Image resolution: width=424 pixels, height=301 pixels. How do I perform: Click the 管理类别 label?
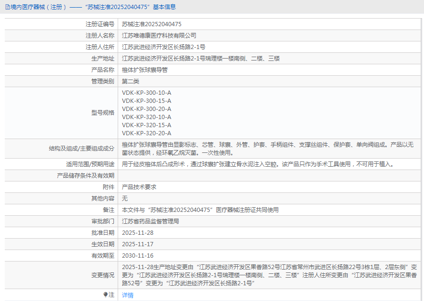click(x=103, y=81)
